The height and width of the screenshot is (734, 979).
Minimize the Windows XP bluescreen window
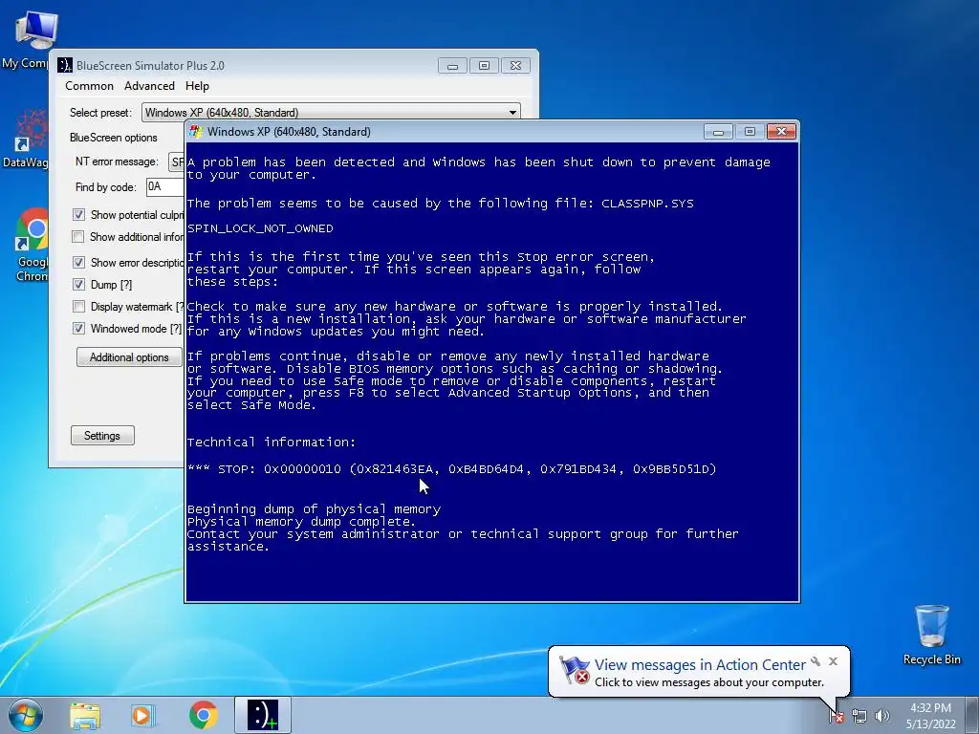pos(719,132)
